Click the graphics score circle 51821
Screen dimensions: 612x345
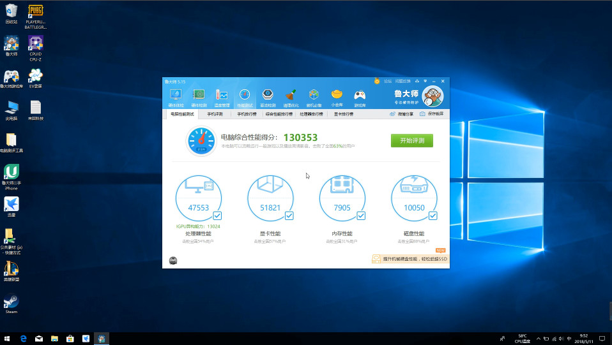coord(270,198)
